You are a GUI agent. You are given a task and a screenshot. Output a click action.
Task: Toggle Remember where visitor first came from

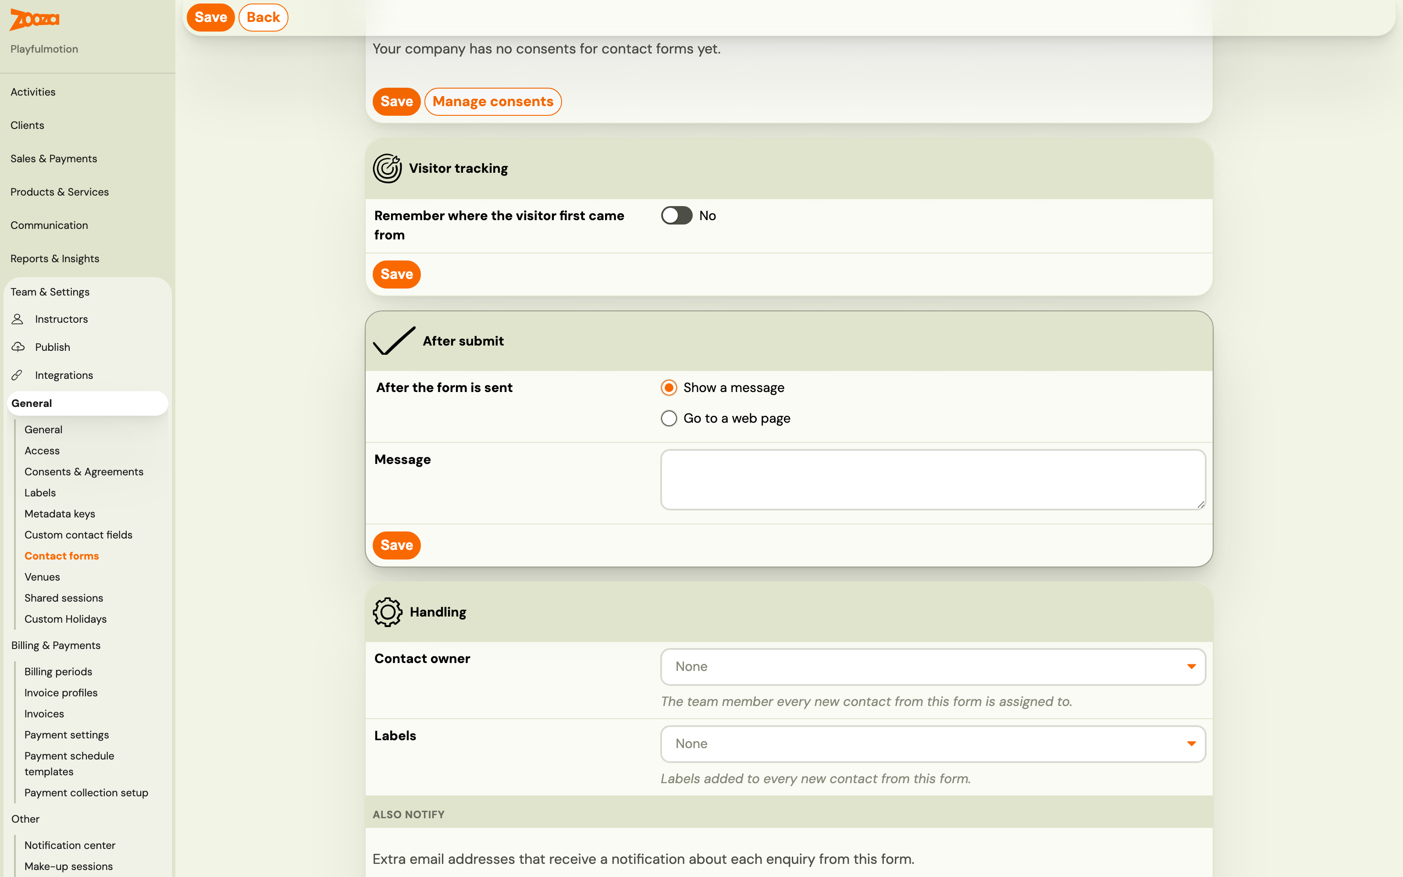pos(677,215)
